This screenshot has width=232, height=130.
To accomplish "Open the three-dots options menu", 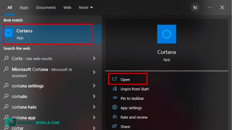I will (210, 8).
